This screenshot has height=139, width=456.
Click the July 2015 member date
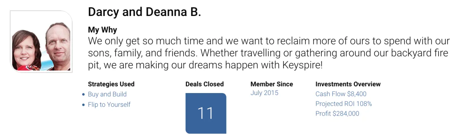[x=264, y=93]
